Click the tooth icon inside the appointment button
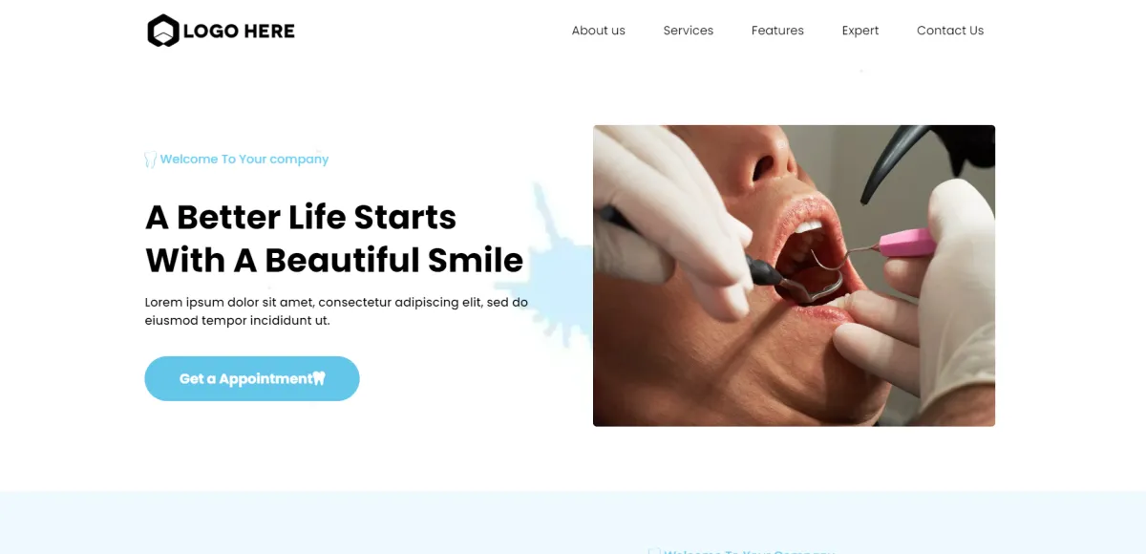This screenshot has width=1146, height=554. [319, 378]
